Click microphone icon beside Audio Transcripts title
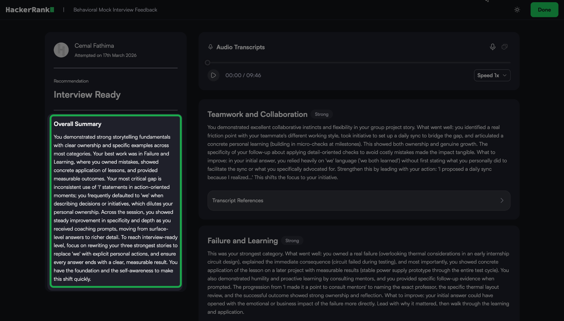The image size is (564, 321). 210,47
